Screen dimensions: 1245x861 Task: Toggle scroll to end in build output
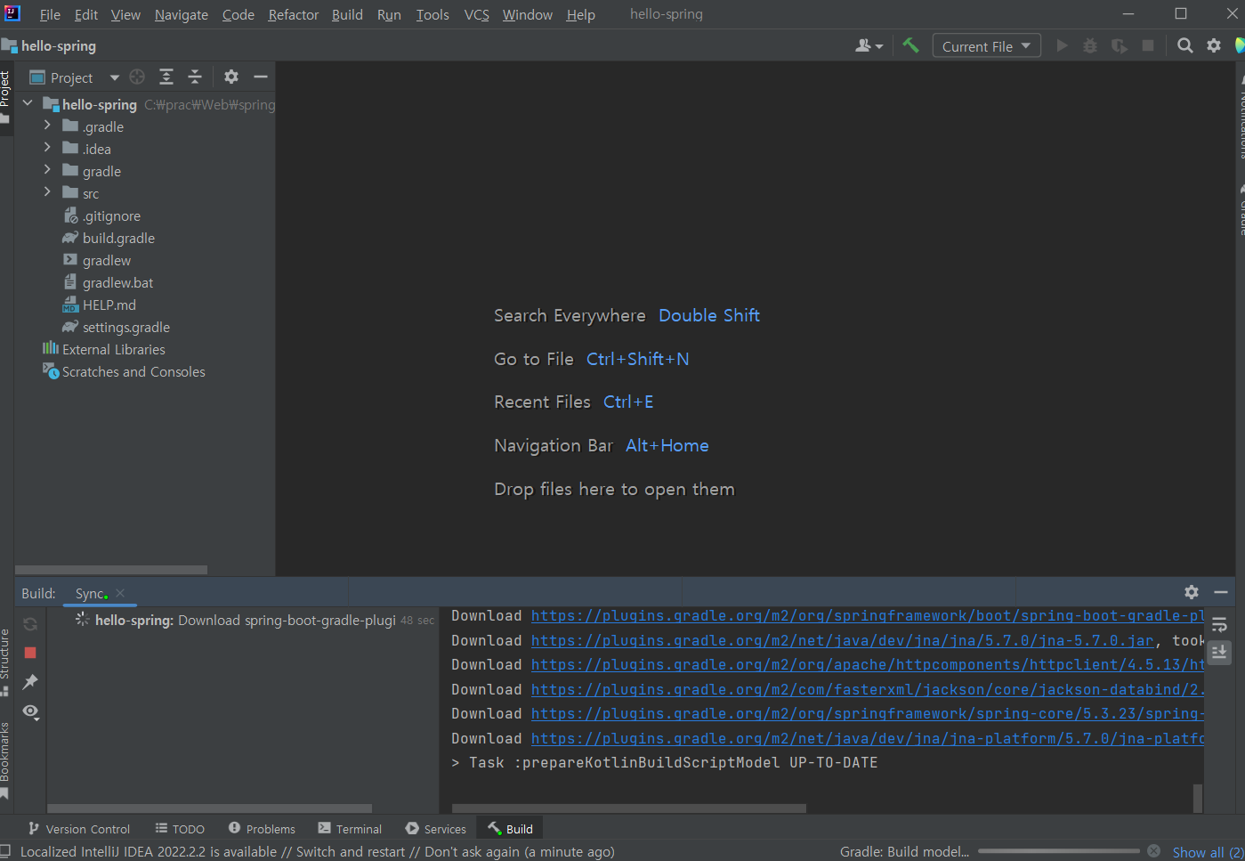(1219, 652)
